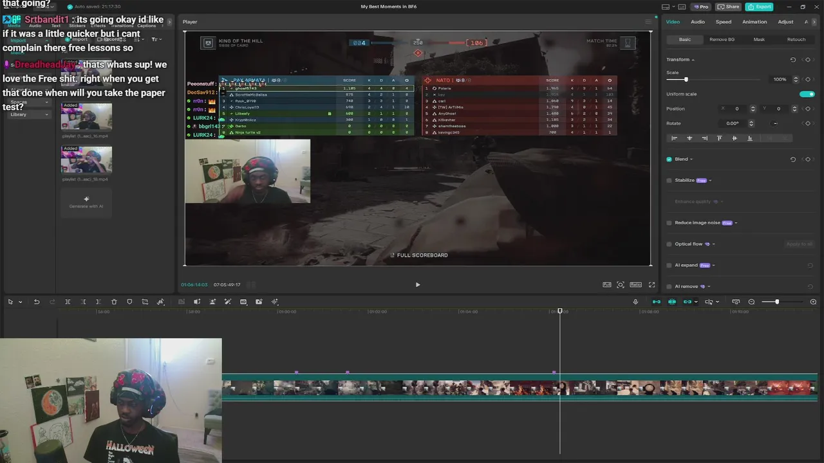Open the magic wand AI effects tool
Screen dimensions: 824x463
228,302
